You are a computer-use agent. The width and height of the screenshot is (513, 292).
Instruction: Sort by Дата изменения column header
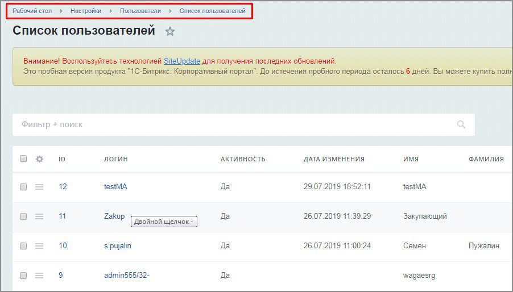tap(334, 159)
